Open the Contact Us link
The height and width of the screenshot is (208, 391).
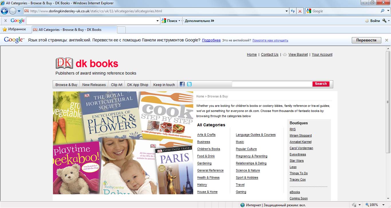tap(270, 55)
